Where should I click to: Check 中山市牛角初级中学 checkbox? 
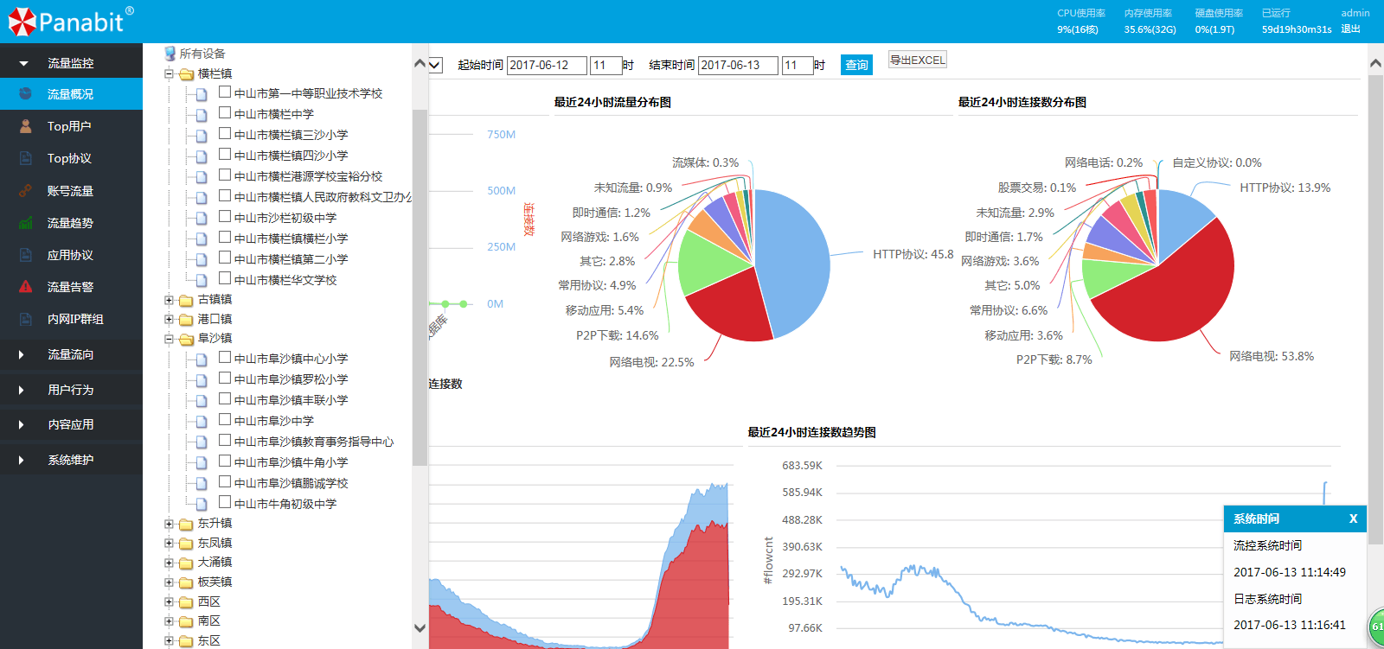pos(225,502)
